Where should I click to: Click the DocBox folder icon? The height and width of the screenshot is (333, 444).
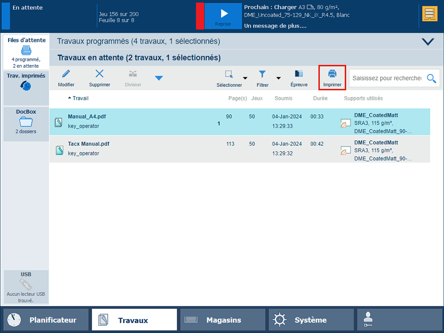[x=26, y=121]
